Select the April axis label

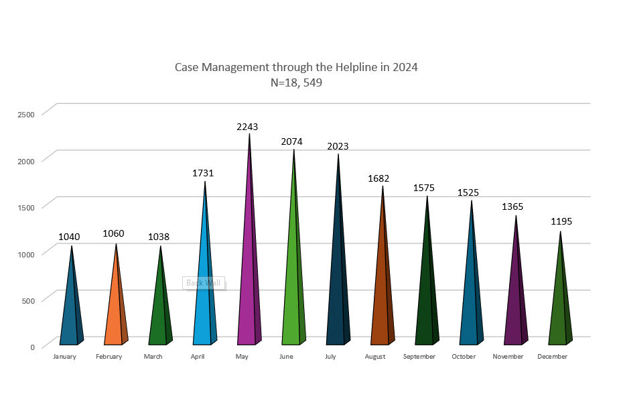[198, 357]
